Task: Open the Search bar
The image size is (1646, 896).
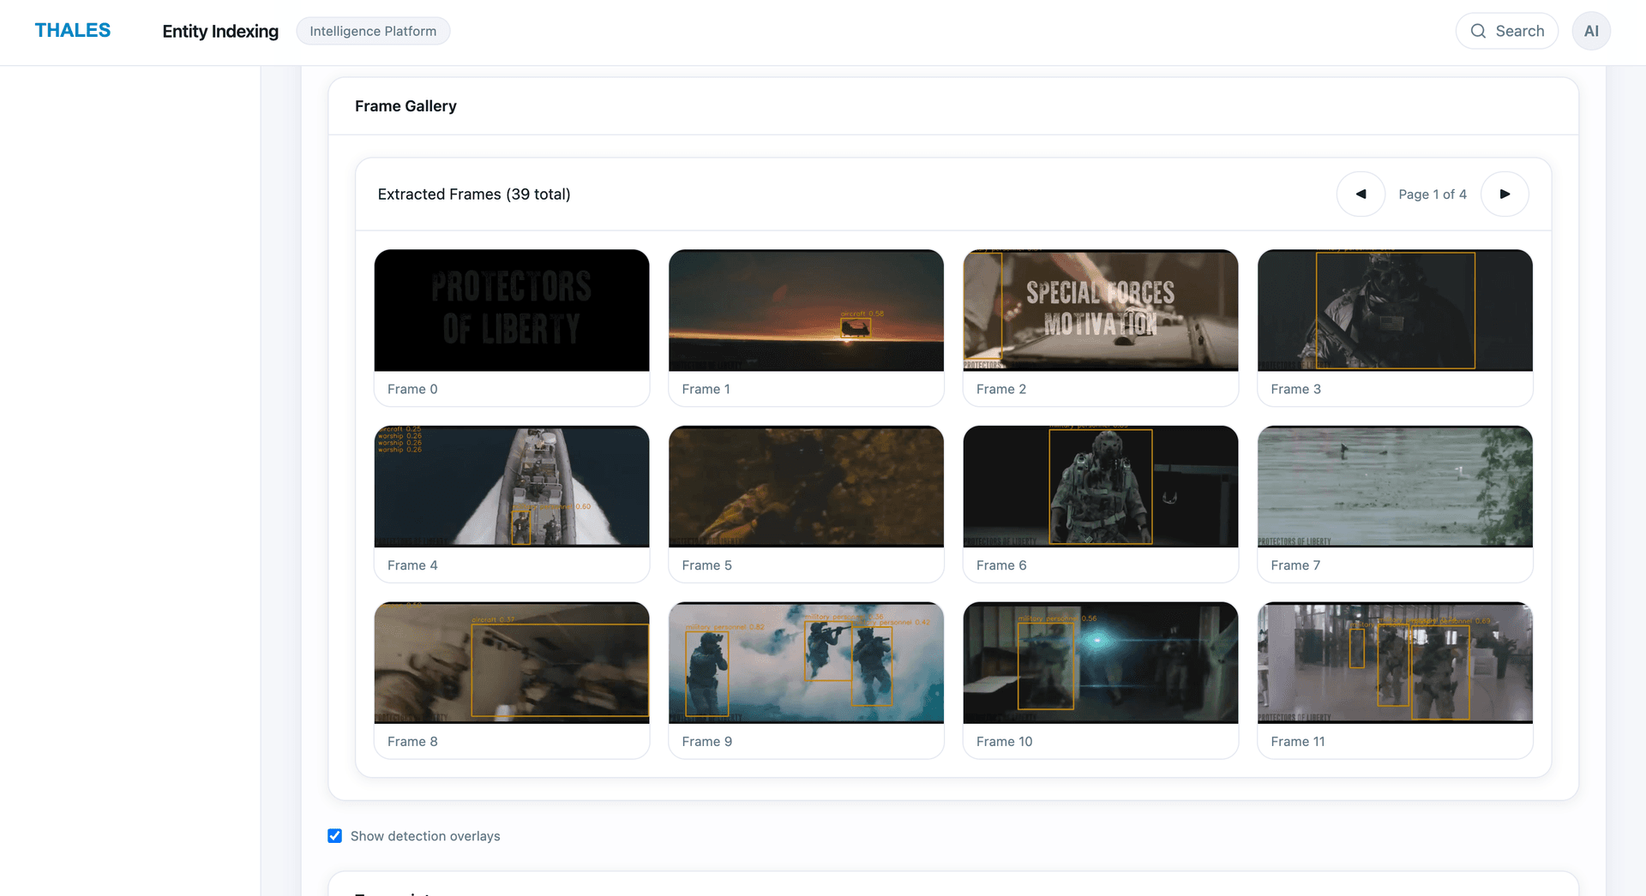Action: click(x=1506, y=30)
